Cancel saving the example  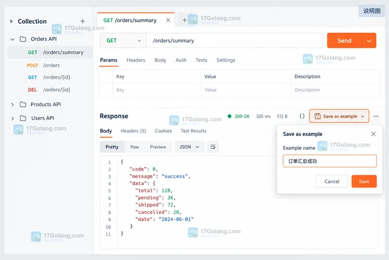[332, 181]
